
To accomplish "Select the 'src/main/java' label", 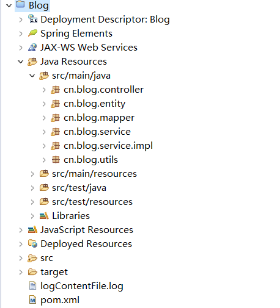I will pos(81,76).
